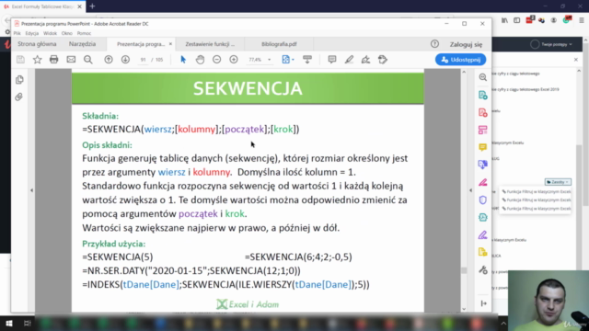
Task: Click the document scrollbar up arrow
Action: 464,72
